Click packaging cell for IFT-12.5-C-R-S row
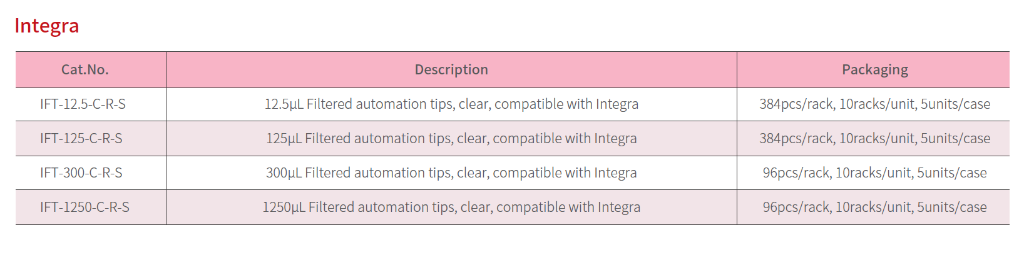Screen dimensions: 1034x255 (875, 104)
